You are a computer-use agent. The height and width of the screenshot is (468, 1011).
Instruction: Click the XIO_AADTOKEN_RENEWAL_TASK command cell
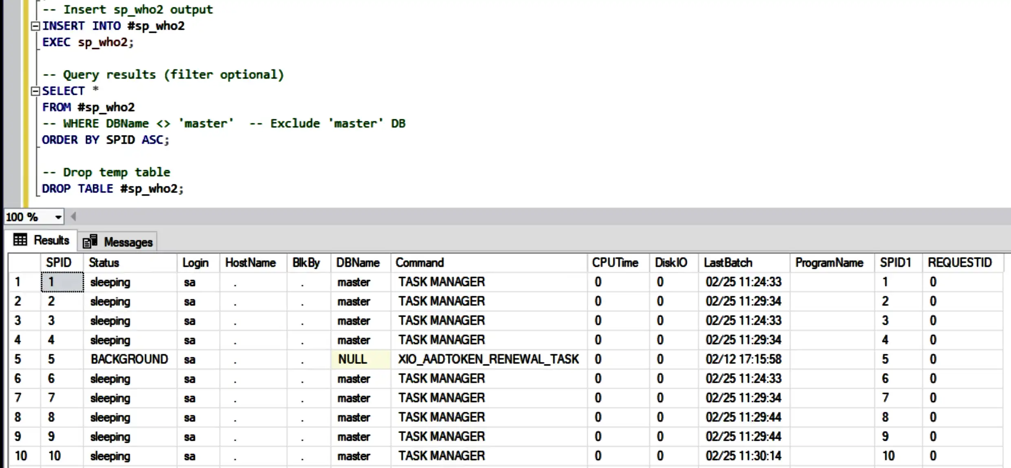(x=489, y=359)
